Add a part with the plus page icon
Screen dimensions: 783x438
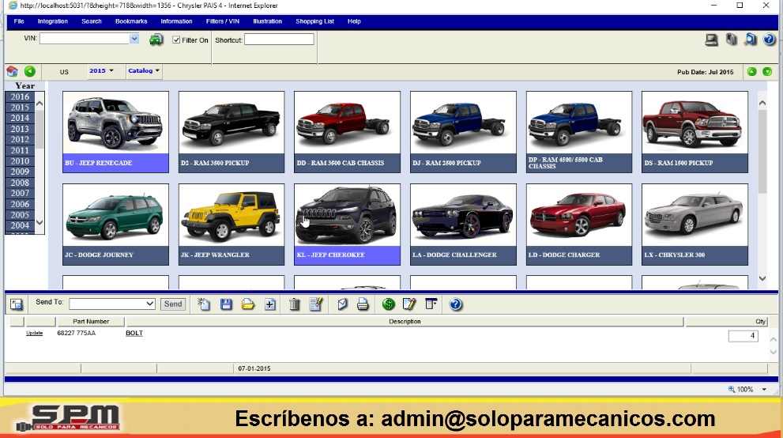pos(270,304)
